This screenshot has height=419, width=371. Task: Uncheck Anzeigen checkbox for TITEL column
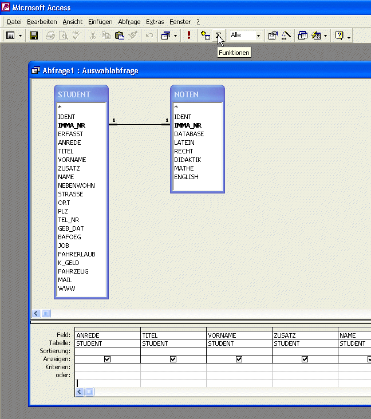[x=173, y=359]
